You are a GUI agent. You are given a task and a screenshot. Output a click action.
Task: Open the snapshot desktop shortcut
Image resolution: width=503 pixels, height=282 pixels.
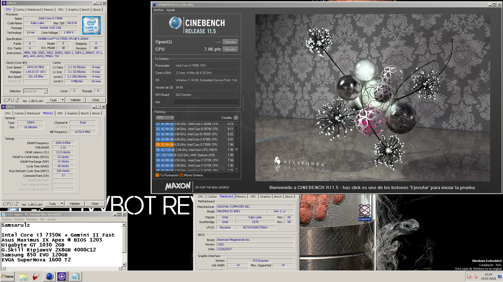point(364,213)
